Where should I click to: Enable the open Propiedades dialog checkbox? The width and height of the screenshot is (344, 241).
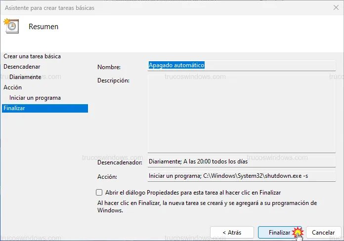pyautogui.click(x=99, y=193)
